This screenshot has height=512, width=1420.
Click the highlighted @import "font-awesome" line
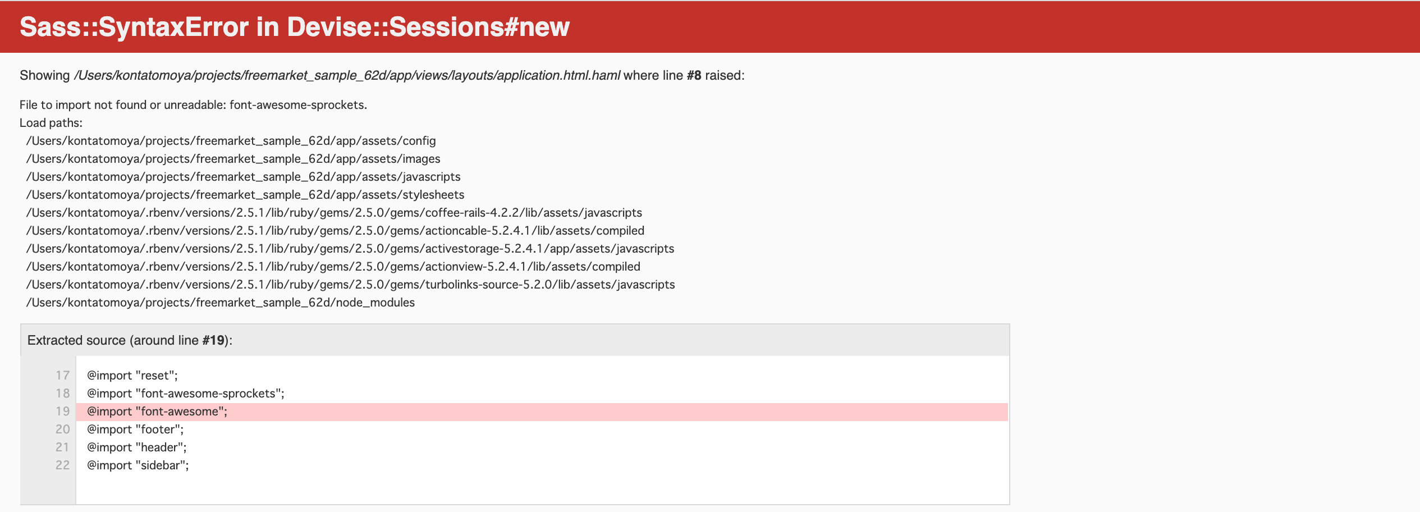point(157,412)
